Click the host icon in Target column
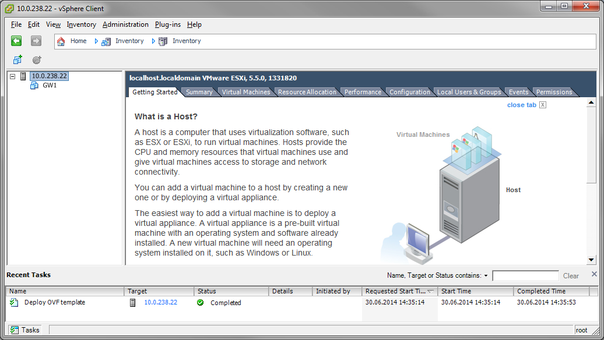The image size is (604, 340). [x=132, y=303]
